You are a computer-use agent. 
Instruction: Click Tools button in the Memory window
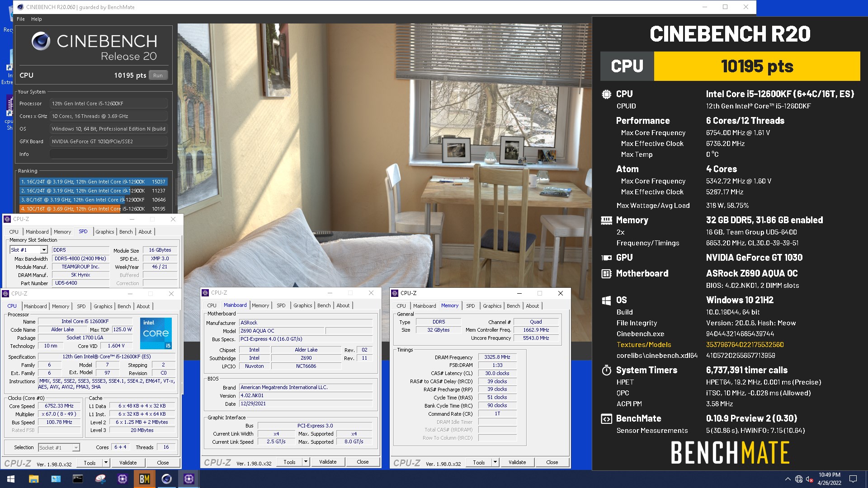coord(479,462)
